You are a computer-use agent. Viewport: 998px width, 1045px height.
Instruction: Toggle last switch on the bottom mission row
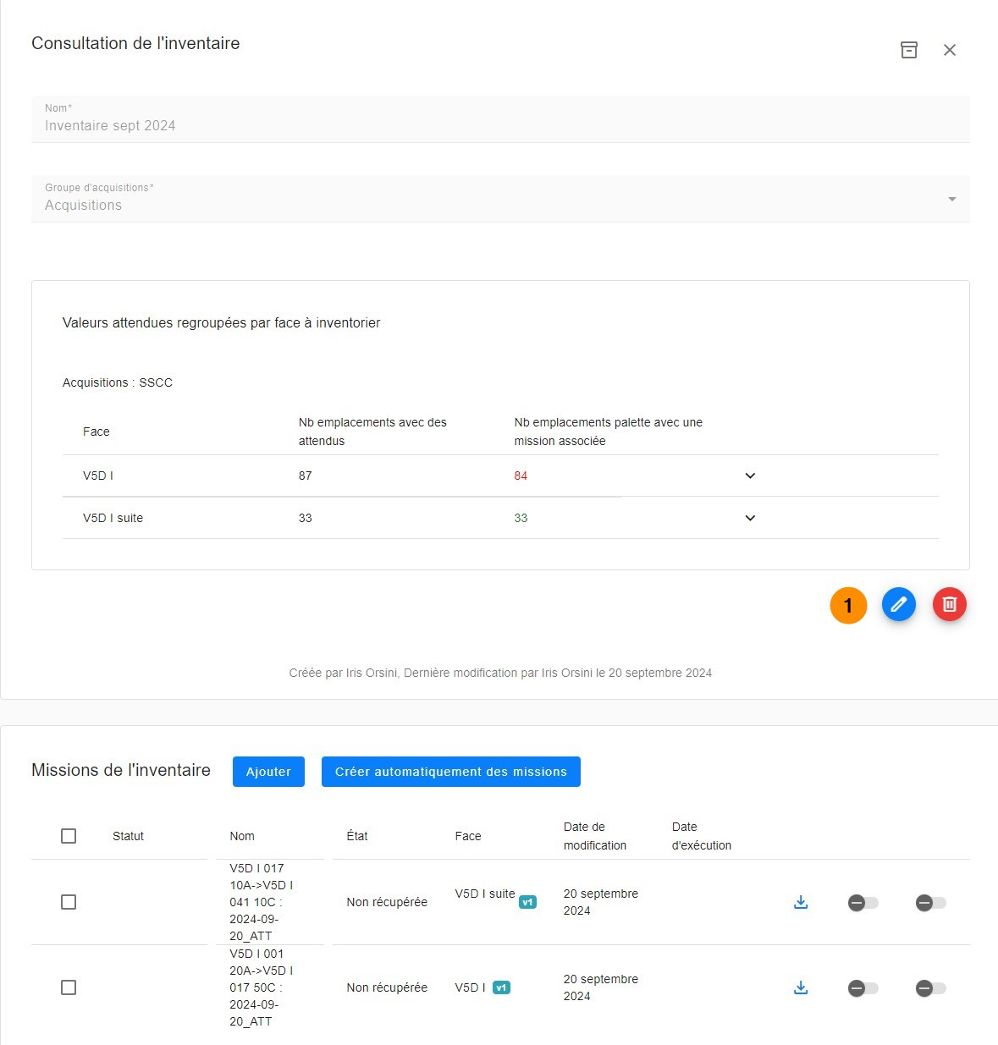point(930,988)
